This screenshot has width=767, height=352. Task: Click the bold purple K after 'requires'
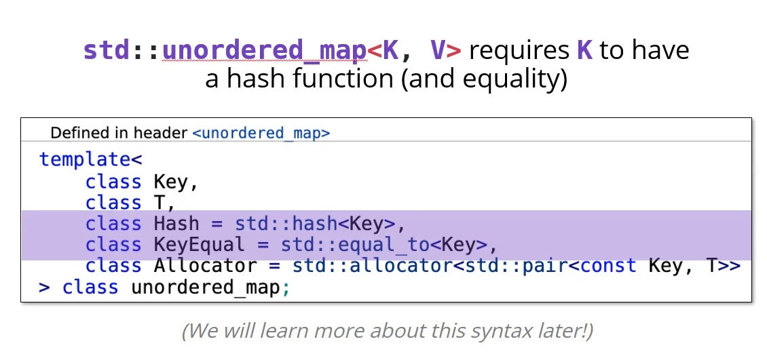(x=585, y=50)
